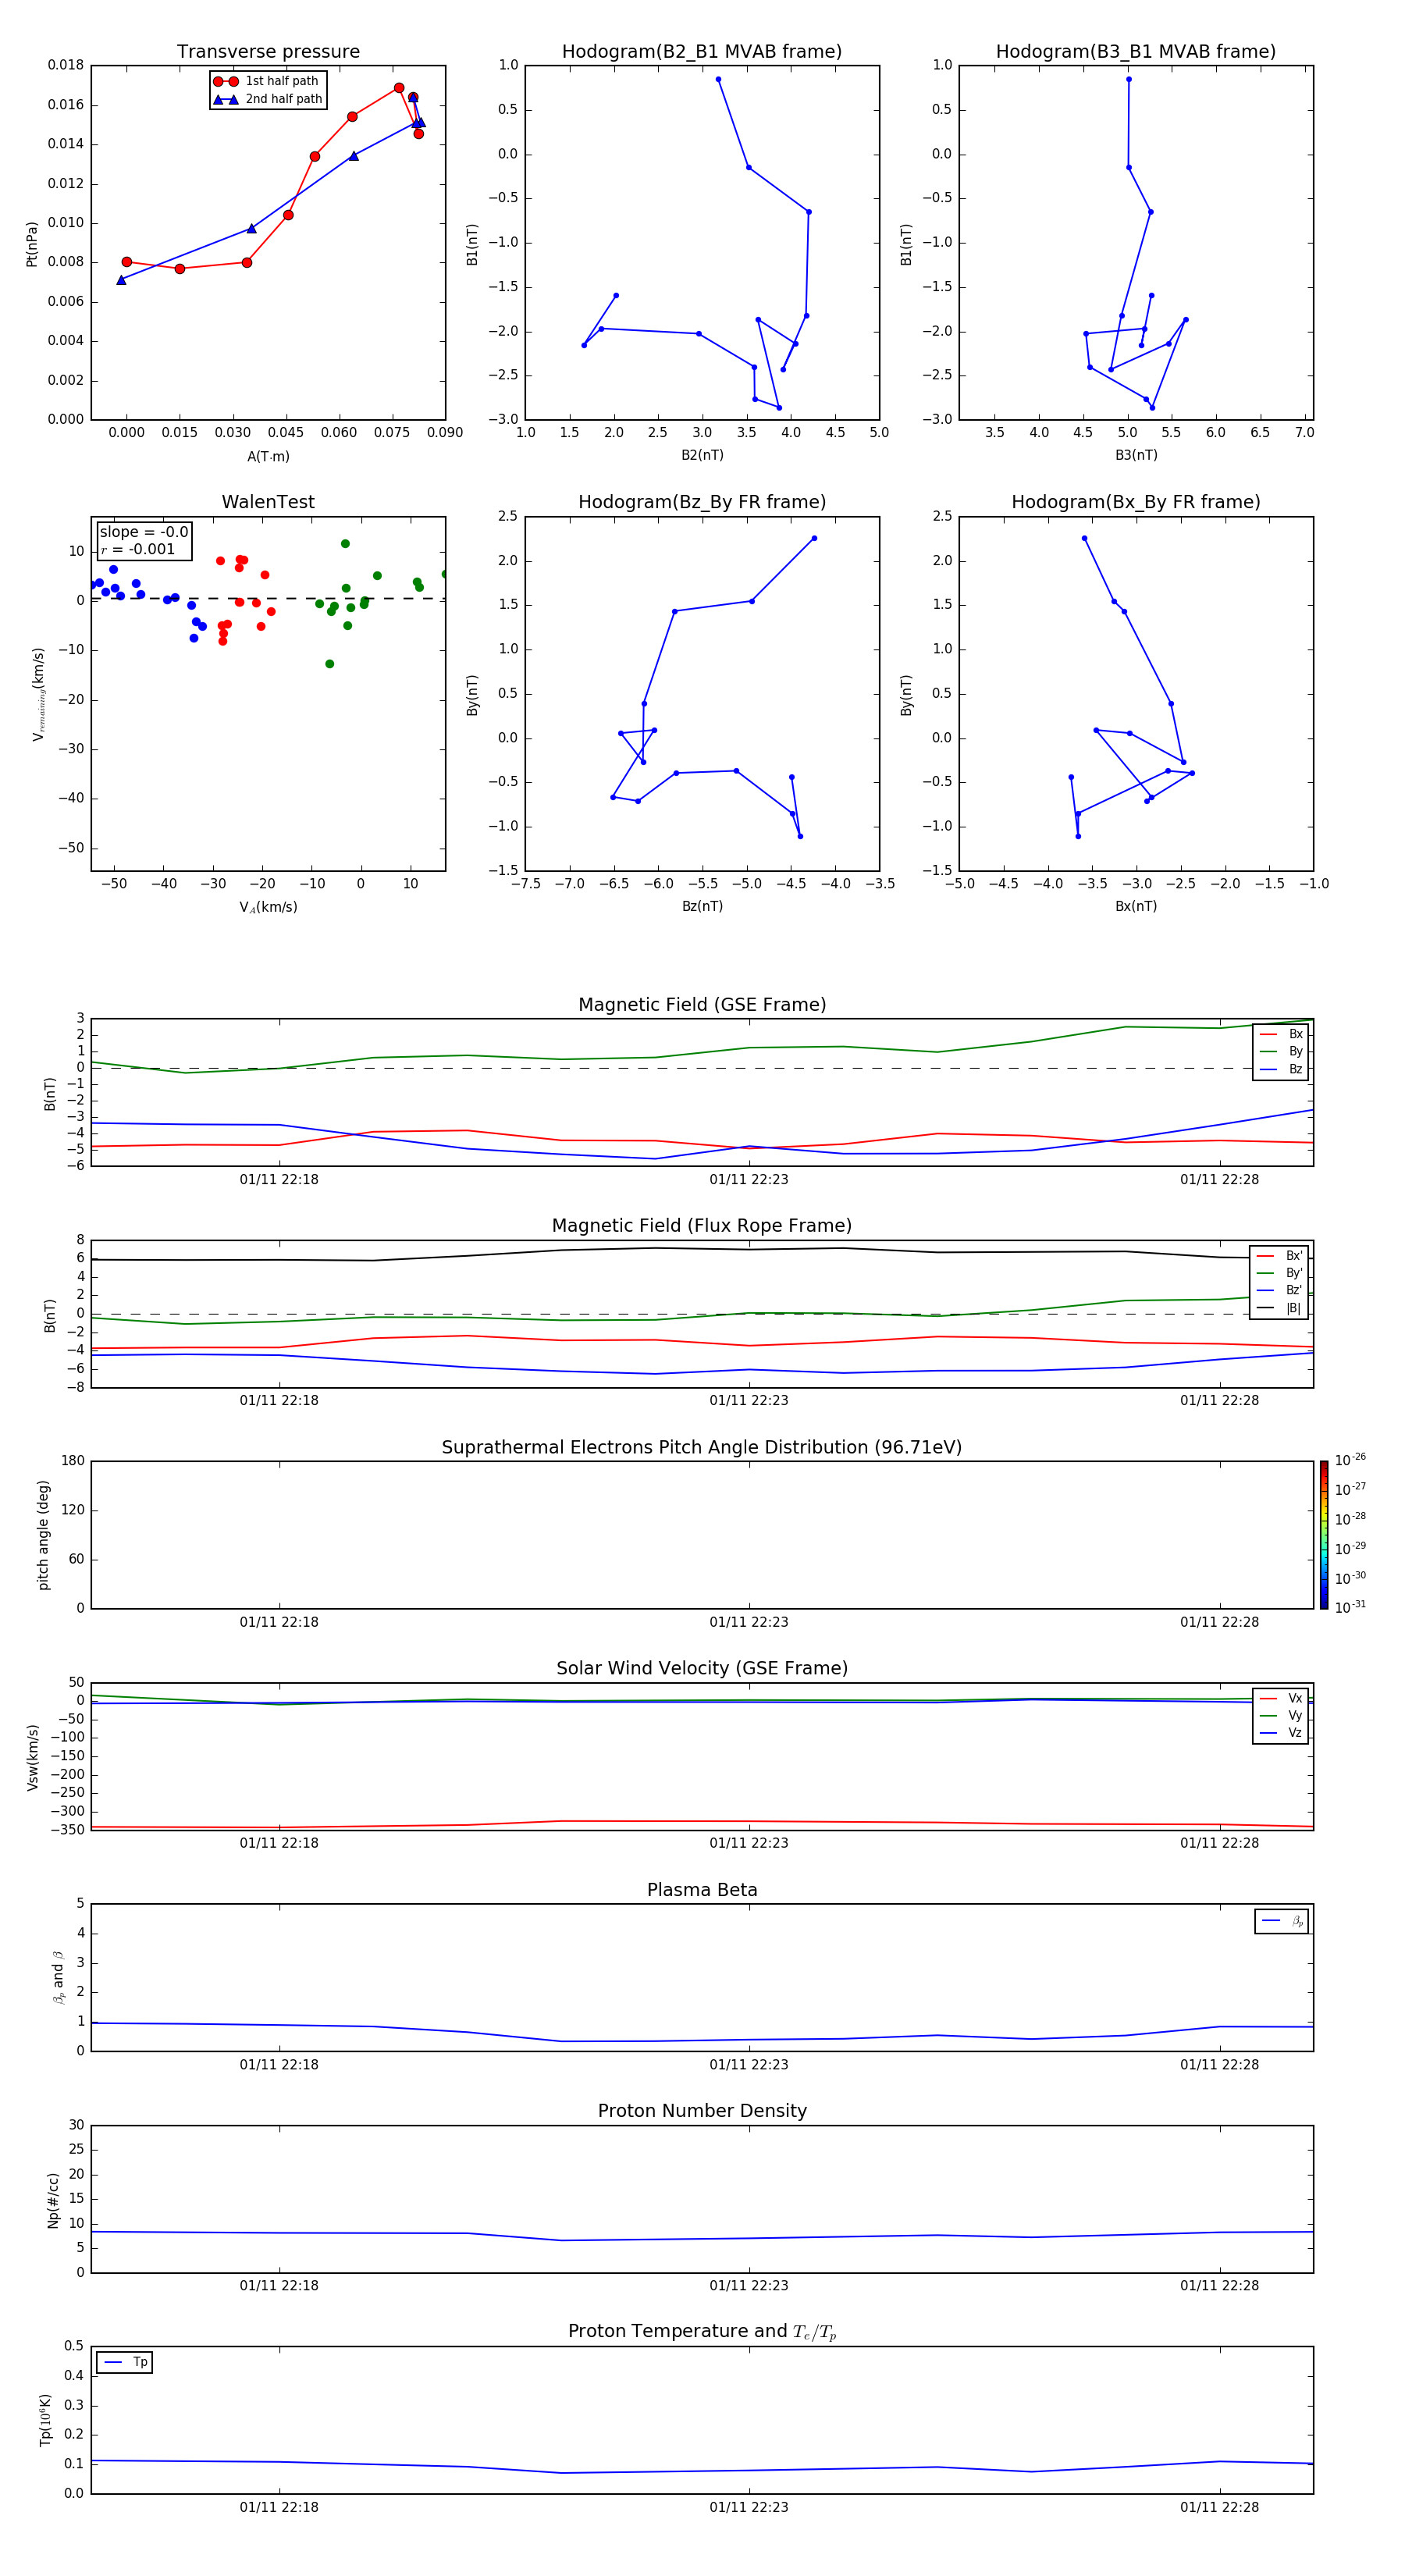Click the top data point in B3_B1 hodogram
Image resolution: width=1405 pixels, height=2576 pixels.
(1128, 79)
